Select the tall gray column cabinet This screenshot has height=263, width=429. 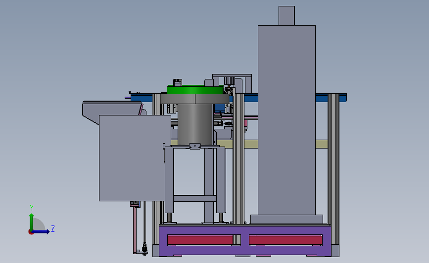[x=286, y=120]
